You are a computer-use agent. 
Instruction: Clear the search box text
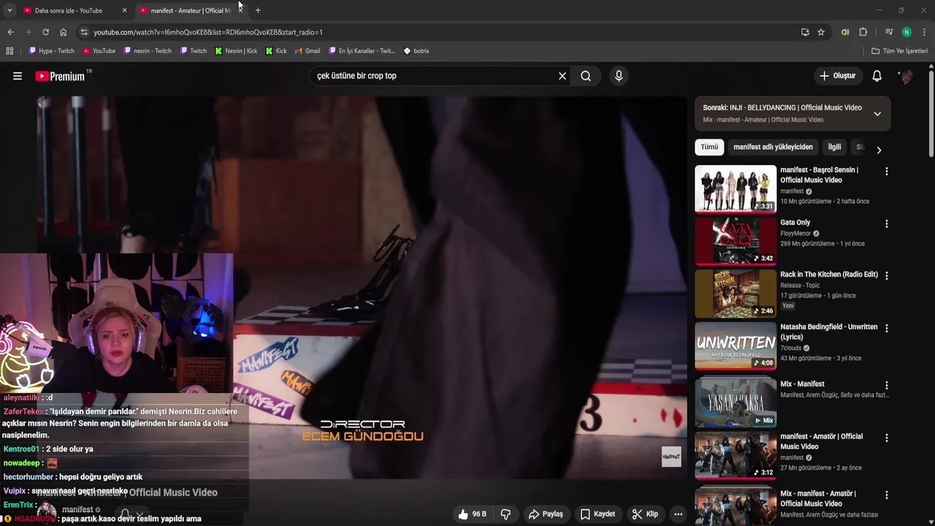point(562,76)
